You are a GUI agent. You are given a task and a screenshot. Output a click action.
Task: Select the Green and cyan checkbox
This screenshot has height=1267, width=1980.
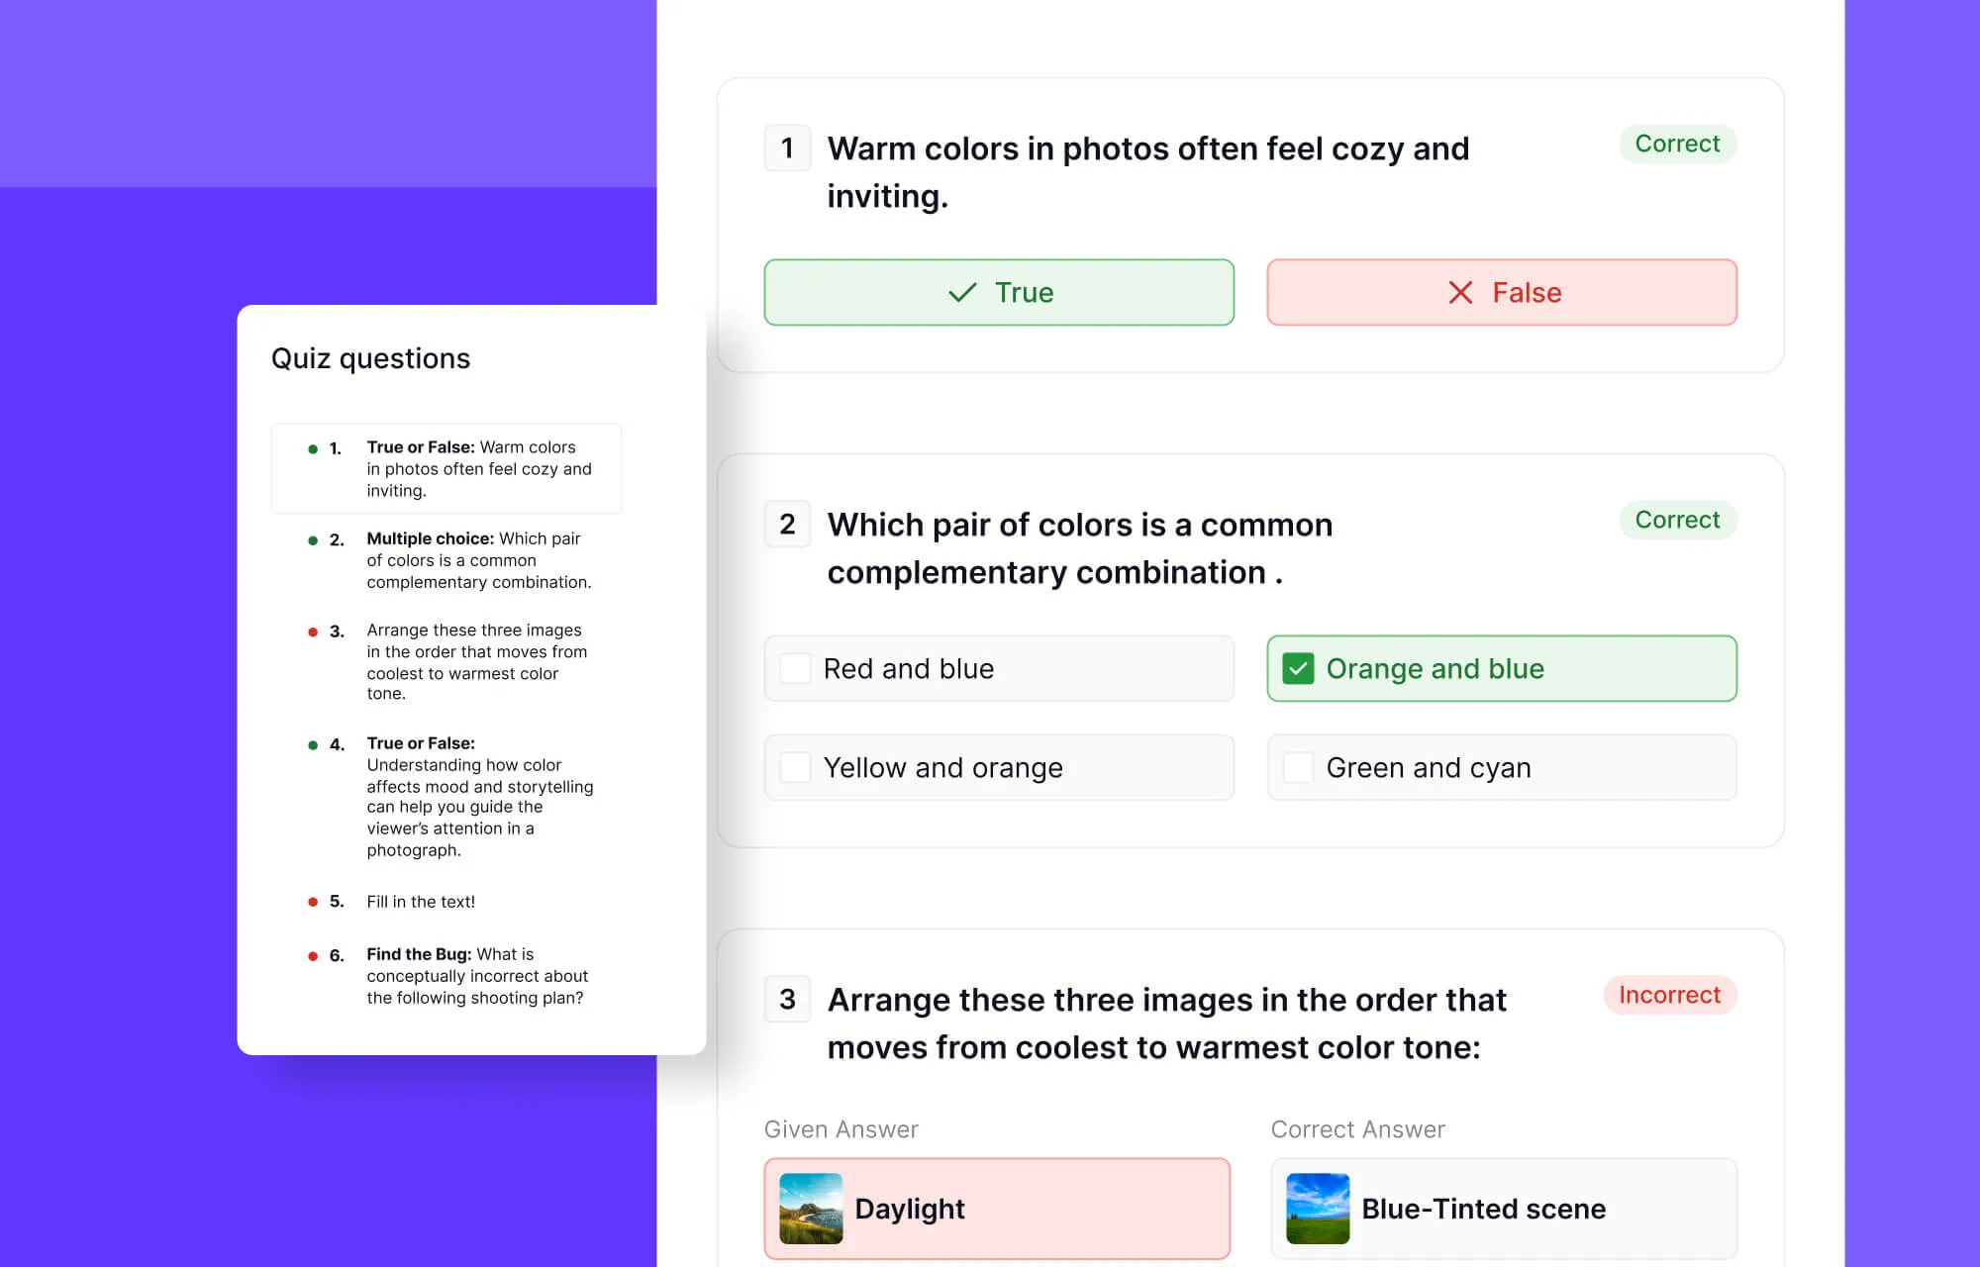[x=1298, y=768]
